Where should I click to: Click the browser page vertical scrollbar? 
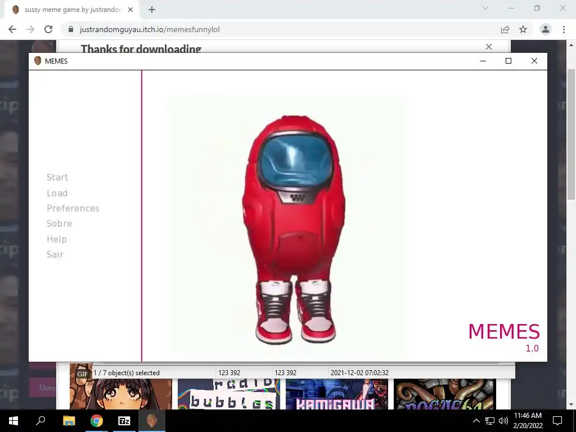[x=571, y=134]
